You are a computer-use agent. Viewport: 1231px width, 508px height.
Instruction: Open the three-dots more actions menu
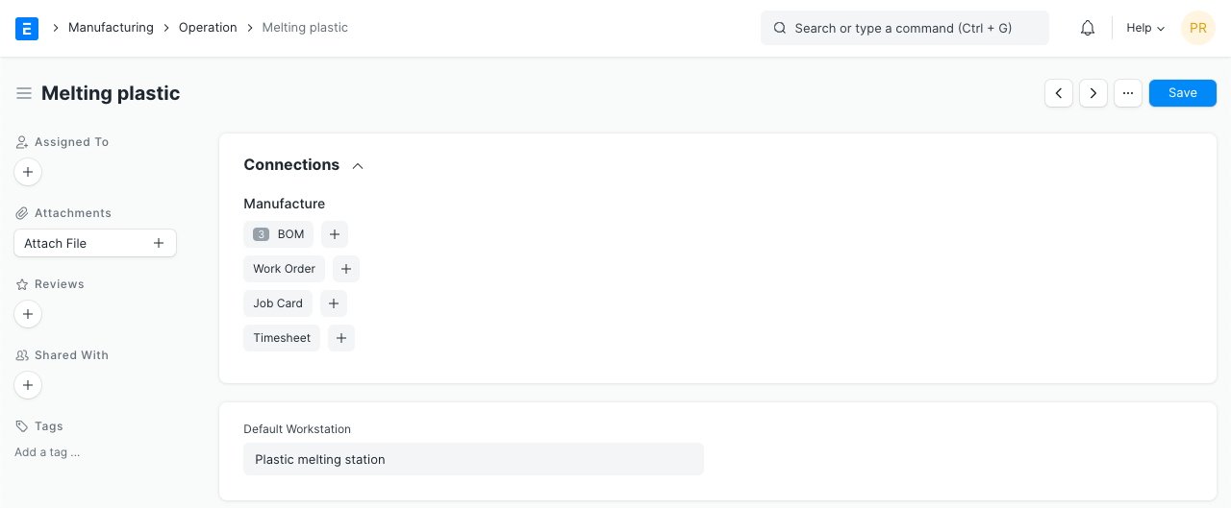point(1128,93)
